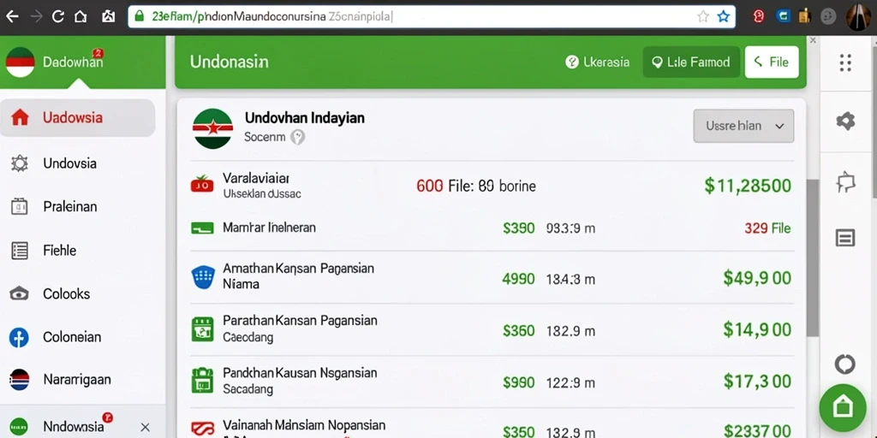Click the location pin next to Socenm
This screenshot has height=438, width=877.
pos(297,137)
